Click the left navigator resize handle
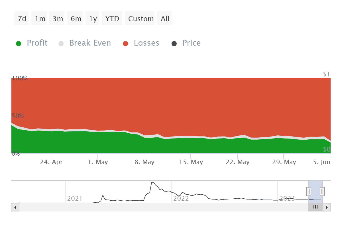Screen dimensions: 342x228 (x=308, y=192)
